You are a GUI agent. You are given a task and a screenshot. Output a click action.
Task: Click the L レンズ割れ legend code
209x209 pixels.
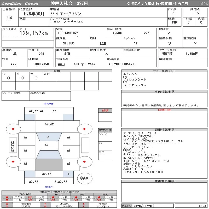tap(84, 206)
